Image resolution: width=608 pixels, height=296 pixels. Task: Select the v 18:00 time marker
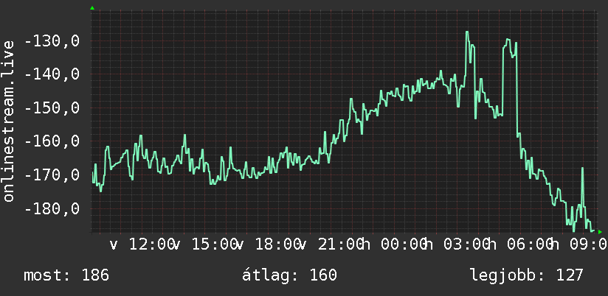click(x=269, y=244)
